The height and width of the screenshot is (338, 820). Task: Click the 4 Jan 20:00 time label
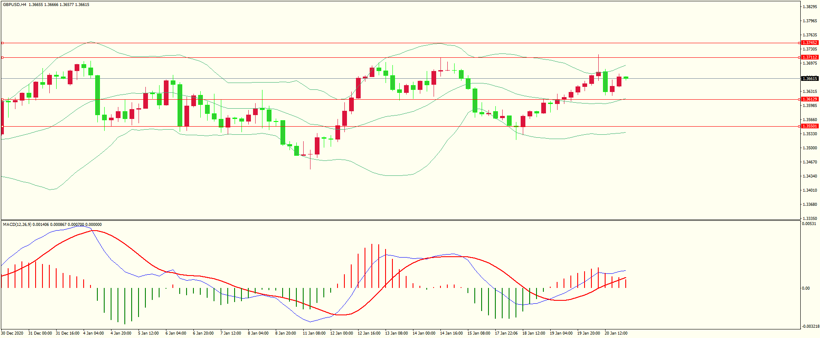tap(121, 333)
